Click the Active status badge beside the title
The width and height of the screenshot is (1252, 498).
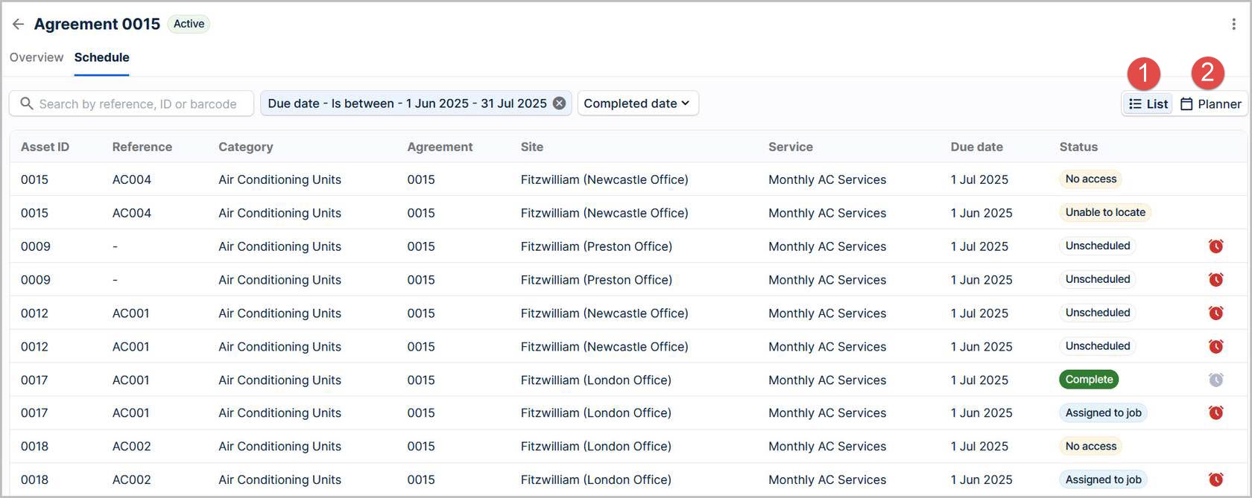(189, 24)
